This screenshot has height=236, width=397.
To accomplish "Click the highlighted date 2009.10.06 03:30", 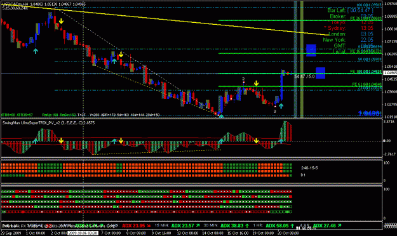I will 83,233.
